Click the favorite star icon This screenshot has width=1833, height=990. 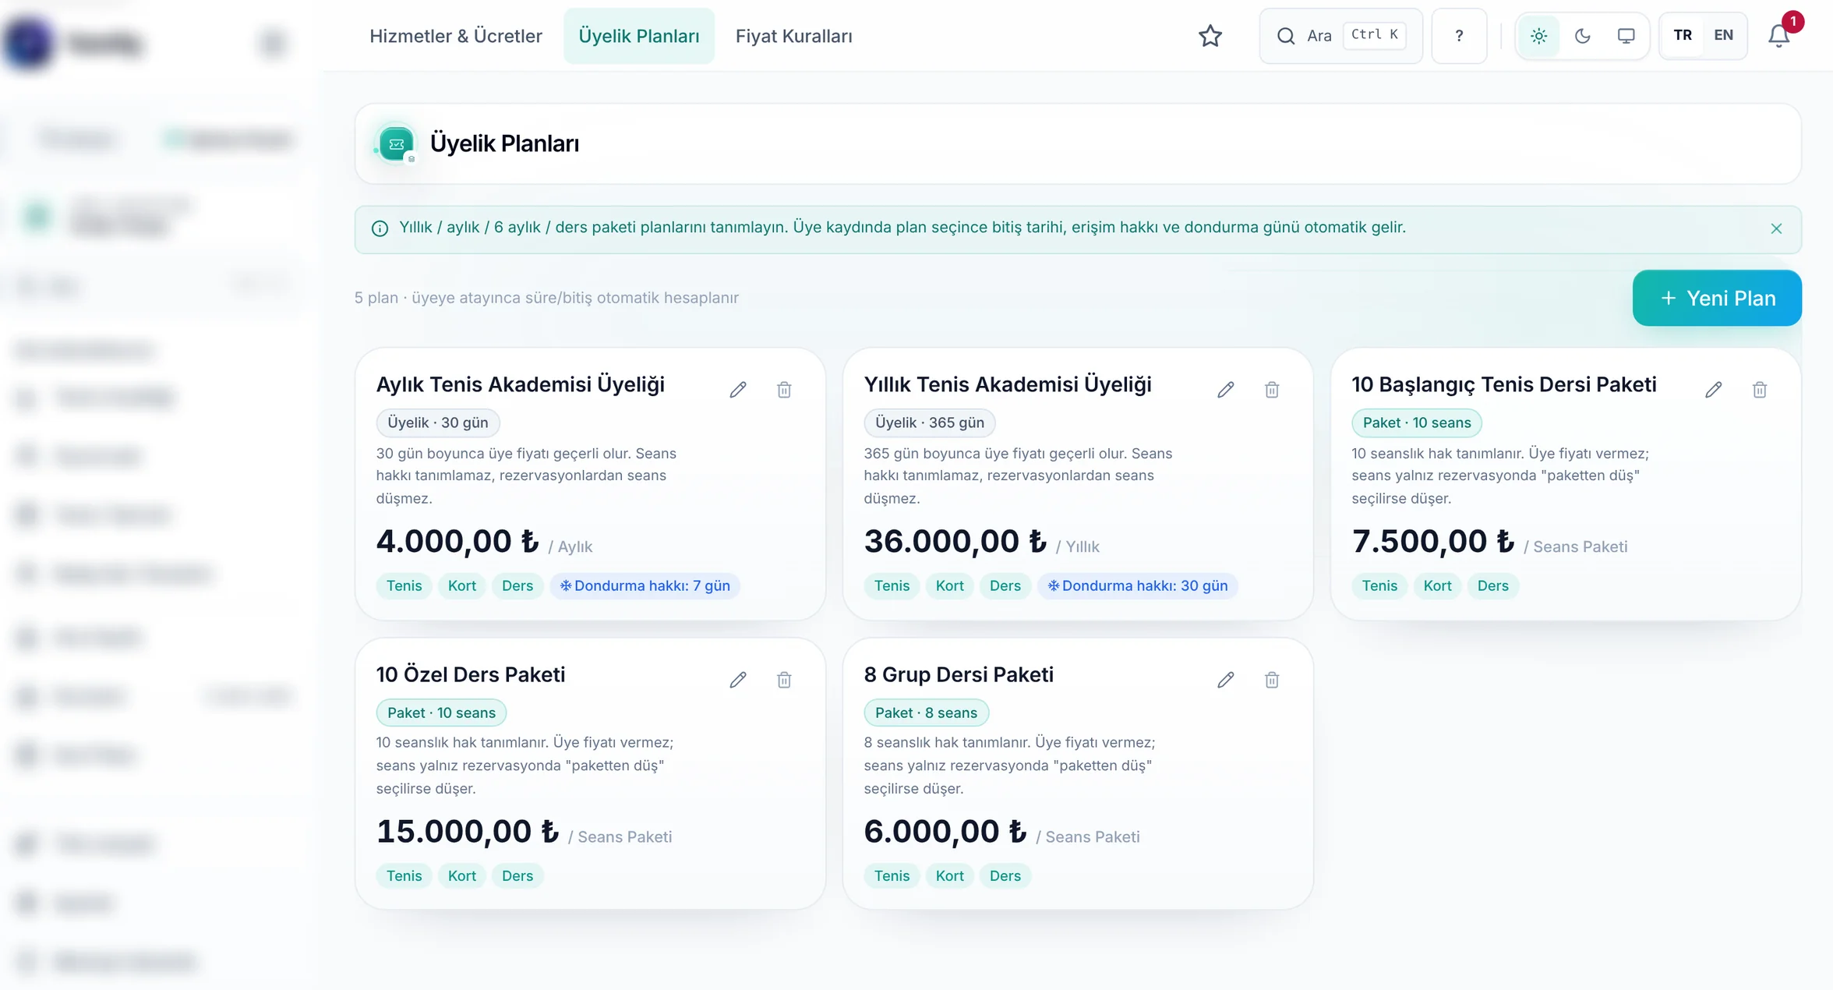1210,36
